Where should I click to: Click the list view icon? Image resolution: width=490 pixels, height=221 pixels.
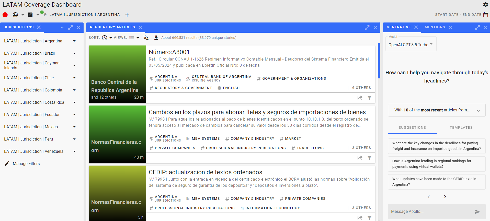(132, 38)
